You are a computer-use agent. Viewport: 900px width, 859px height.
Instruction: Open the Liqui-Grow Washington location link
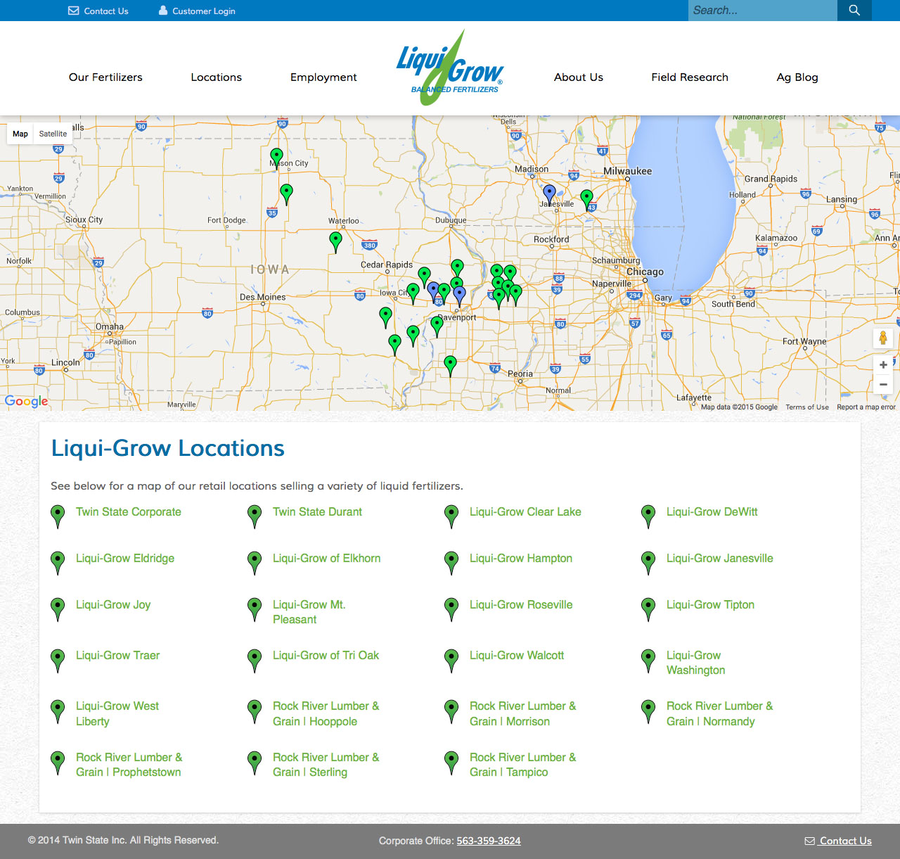pyautogui.click(x=695, y=663)
